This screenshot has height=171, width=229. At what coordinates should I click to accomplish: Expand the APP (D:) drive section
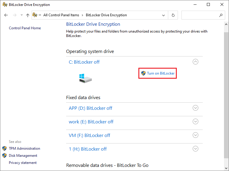click(x=195, y=108)
